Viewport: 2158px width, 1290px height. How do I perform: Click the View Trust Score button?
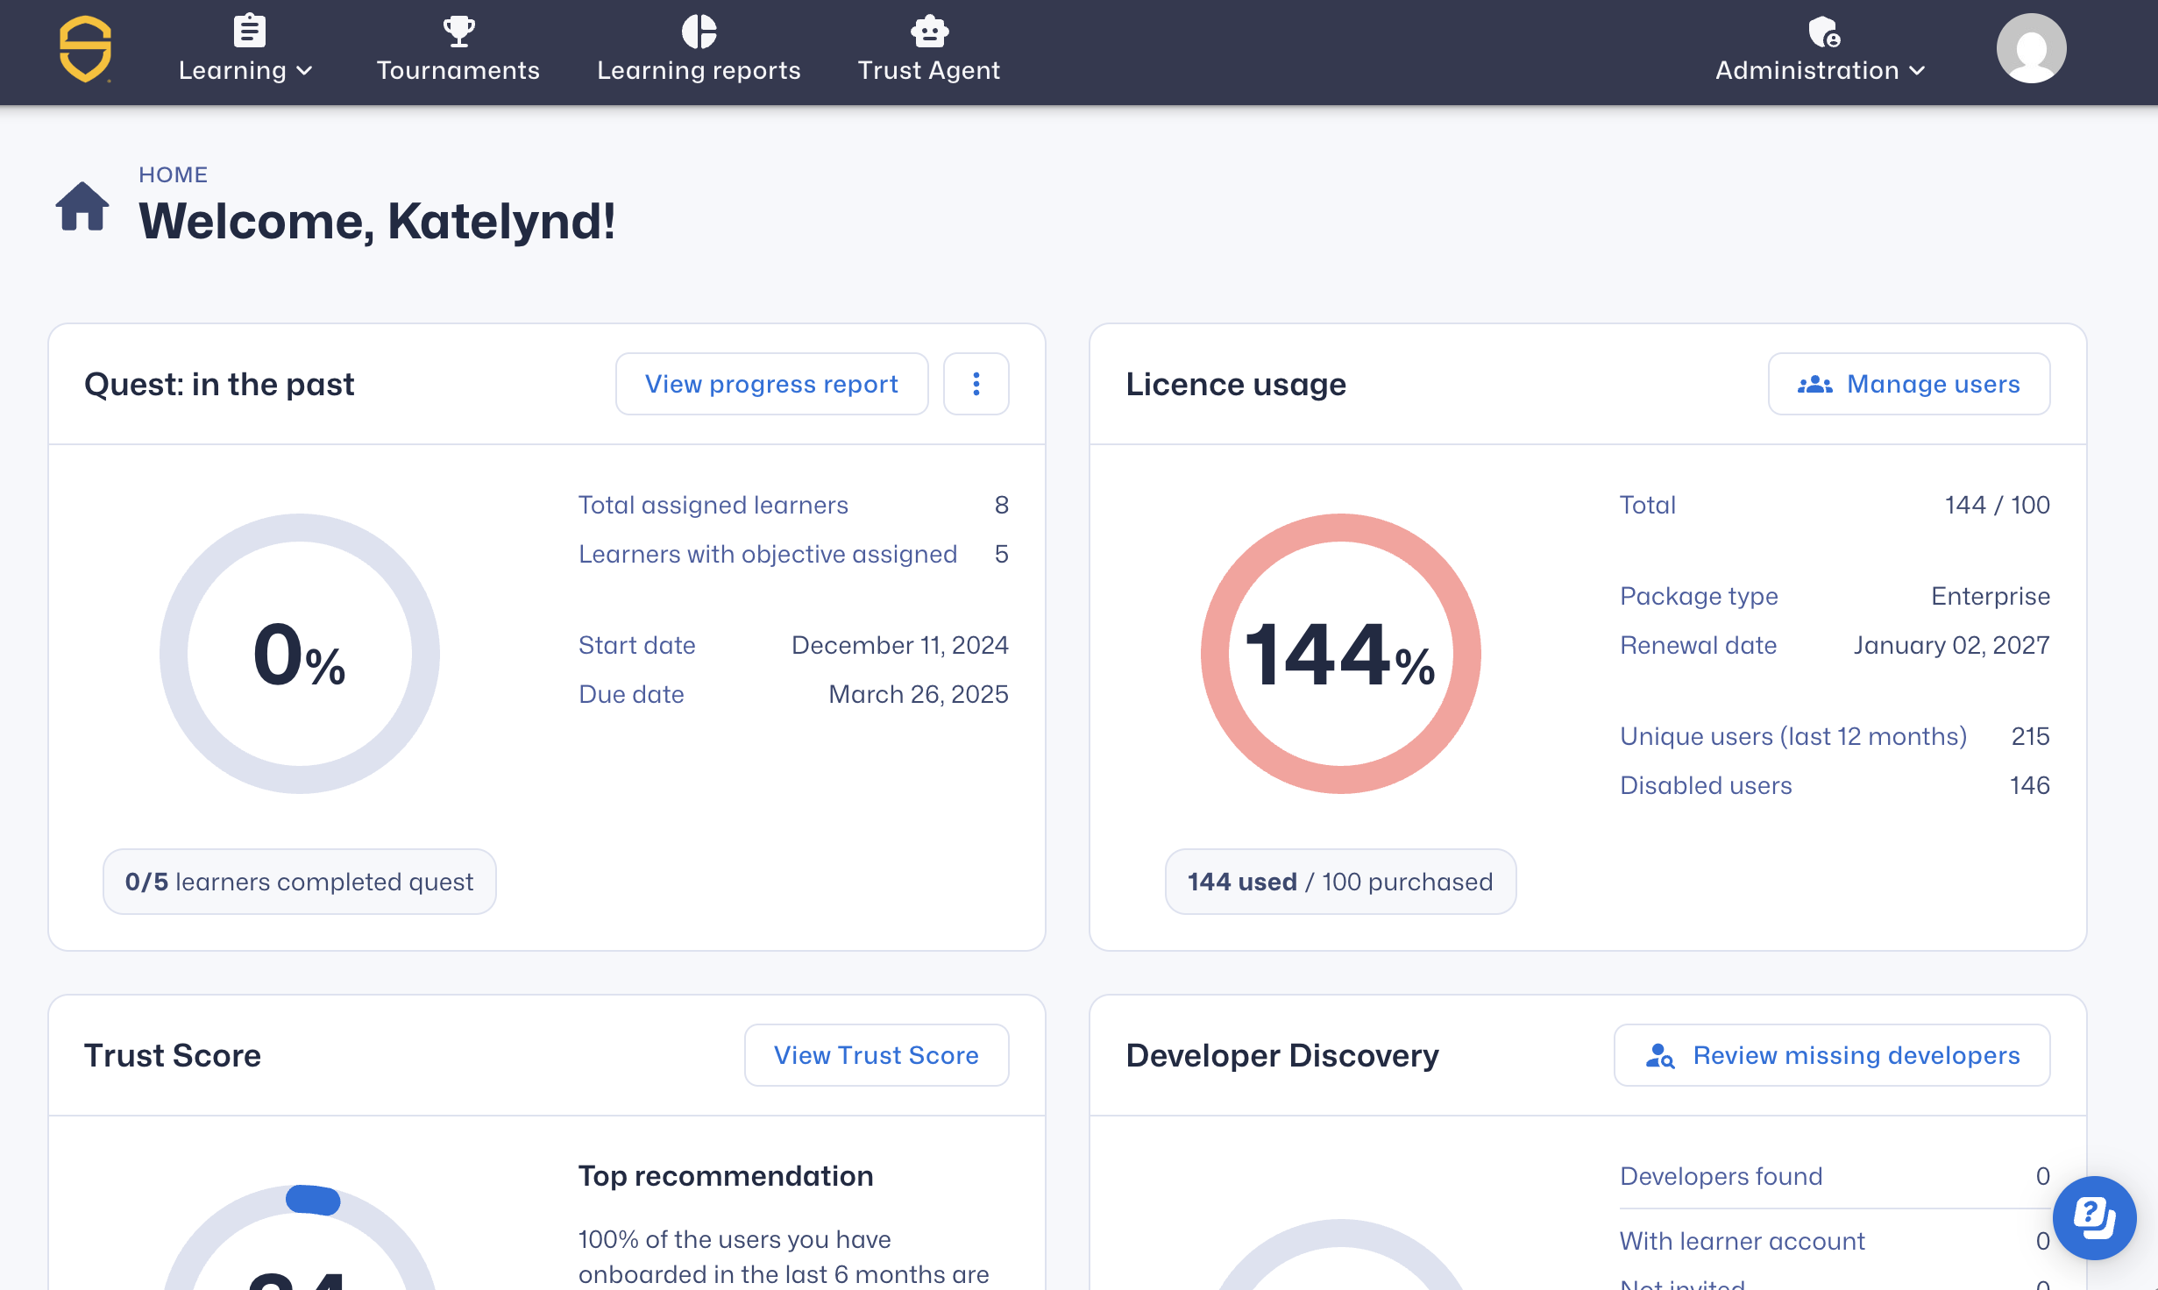coord(877,1055)
